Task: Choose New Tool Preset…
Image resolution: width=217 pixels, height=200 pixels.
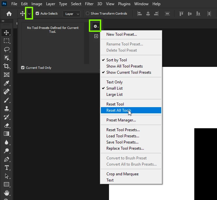Action: pyautogui.click(x=131, y=34)
